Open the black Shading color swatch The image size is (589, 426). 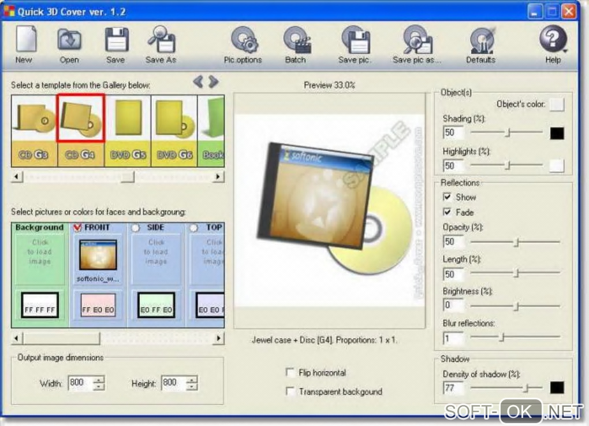pyautogui.click(x=557, y=133)
